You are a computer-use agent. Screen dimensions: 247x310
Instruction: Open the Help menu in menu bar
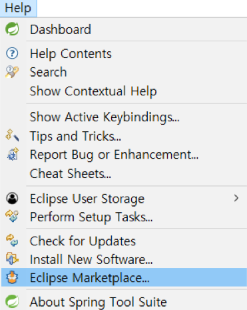click(x=18, y=8)
